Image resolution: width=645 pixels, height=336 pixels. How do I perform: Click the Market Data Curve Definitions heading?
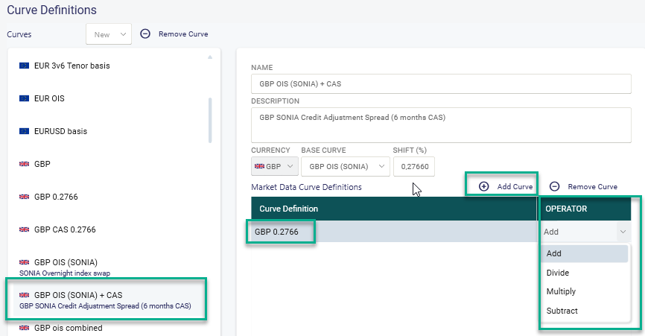306,187
